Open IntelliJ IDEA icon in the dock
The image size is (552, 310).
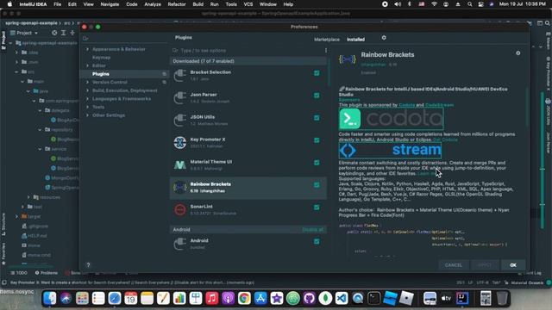pos(462,299)
